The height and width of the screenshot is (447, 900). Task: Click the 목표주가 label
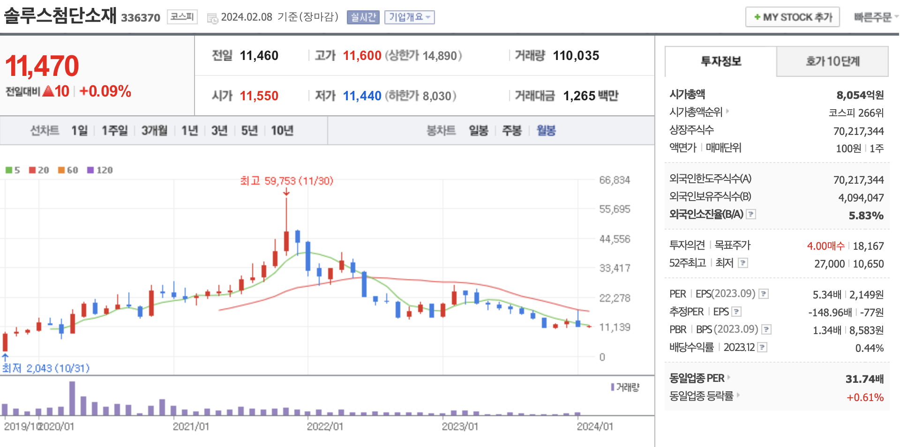(x=732, y=245)
